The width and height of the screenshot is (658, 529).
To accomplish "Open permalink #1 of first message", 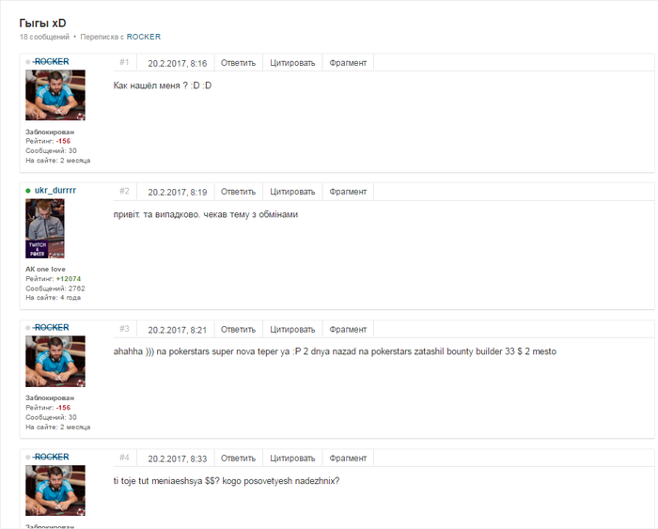I will pyautogui.click(x=124, y=63).
